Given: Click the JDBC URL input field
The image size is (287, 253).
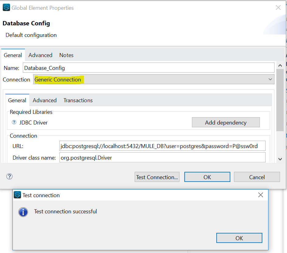Looking at the screenshot, I should coord(162,146).
